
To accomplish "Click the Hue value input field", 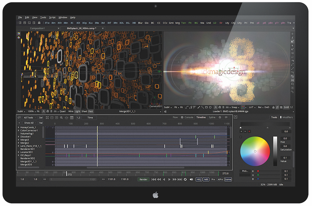I will (x=285, y=138).
